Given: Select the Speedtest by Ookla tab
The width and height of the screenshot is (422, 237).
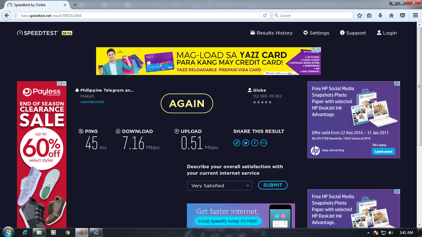Looking at the screenshot, I should coord(37,5).
